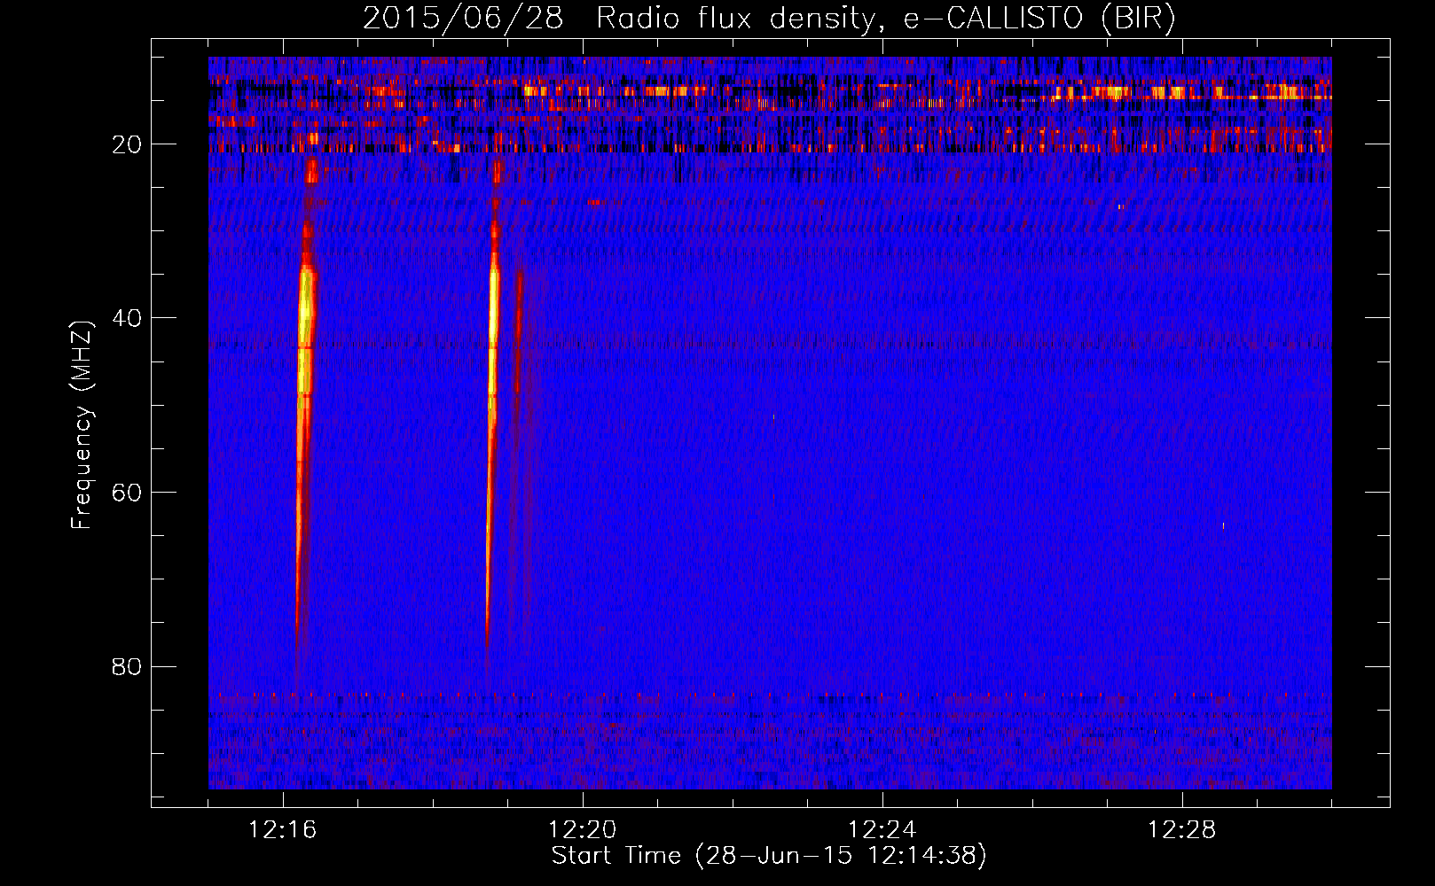
Task: Click the 20 MHz frequency tick label
Action: (x=127, y=144)
